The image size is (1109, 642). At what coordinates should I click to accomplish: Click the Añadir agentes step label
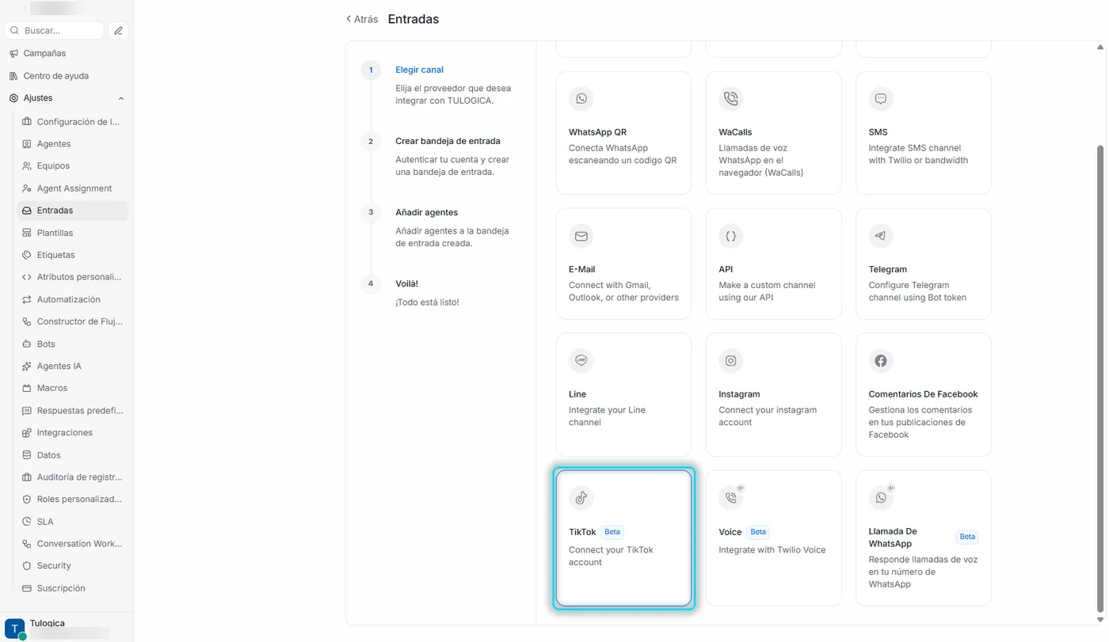click(426, 212)
